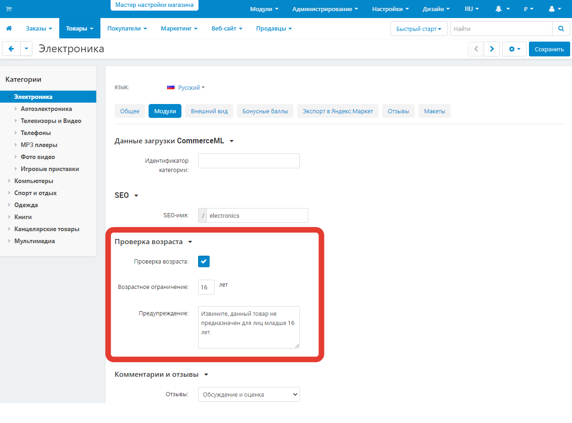Open the Бонусные баллы tab

click(x=265, y=111)
